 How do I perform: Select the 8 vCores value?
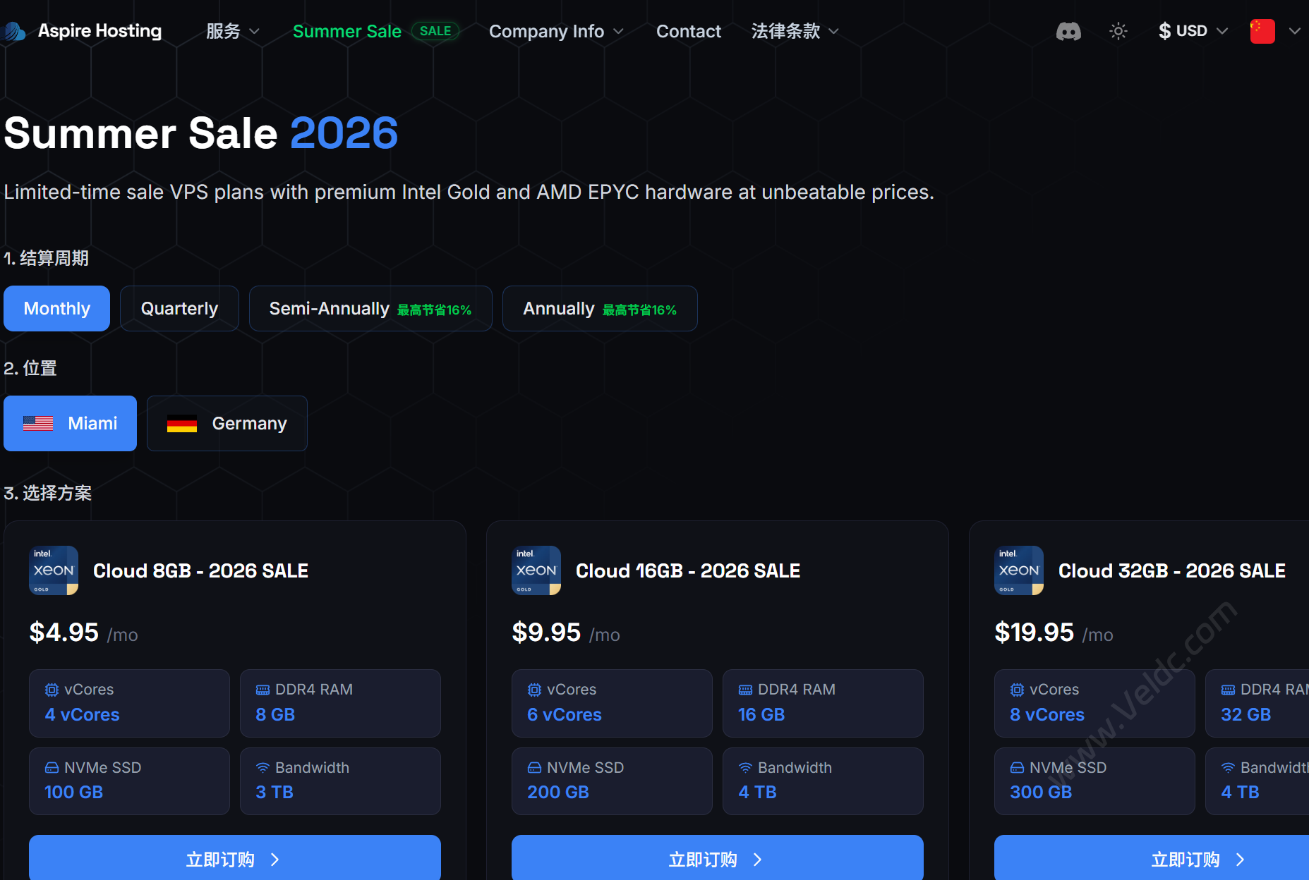(1047, 714)
